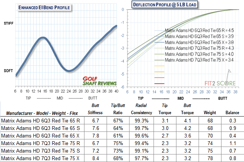Click the Tip Torque column header
This screenshot has width=244, height=162.
pos(165,109)
